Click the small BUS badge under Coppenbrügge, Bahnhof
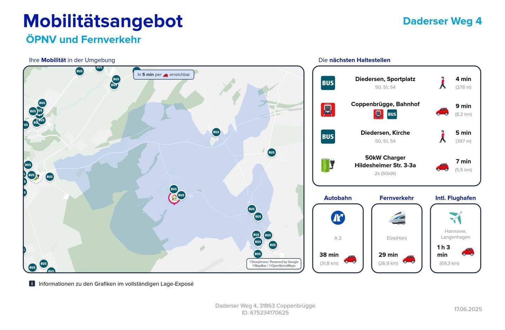The width and height of the screenshot is (505, 330). pos(392,114)
